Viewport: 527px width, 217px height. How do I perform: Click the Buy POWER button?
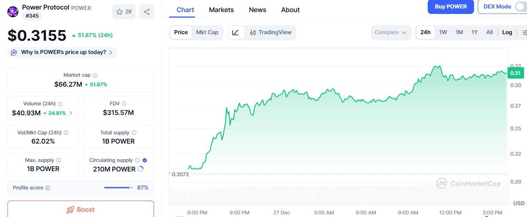point(451,7)
